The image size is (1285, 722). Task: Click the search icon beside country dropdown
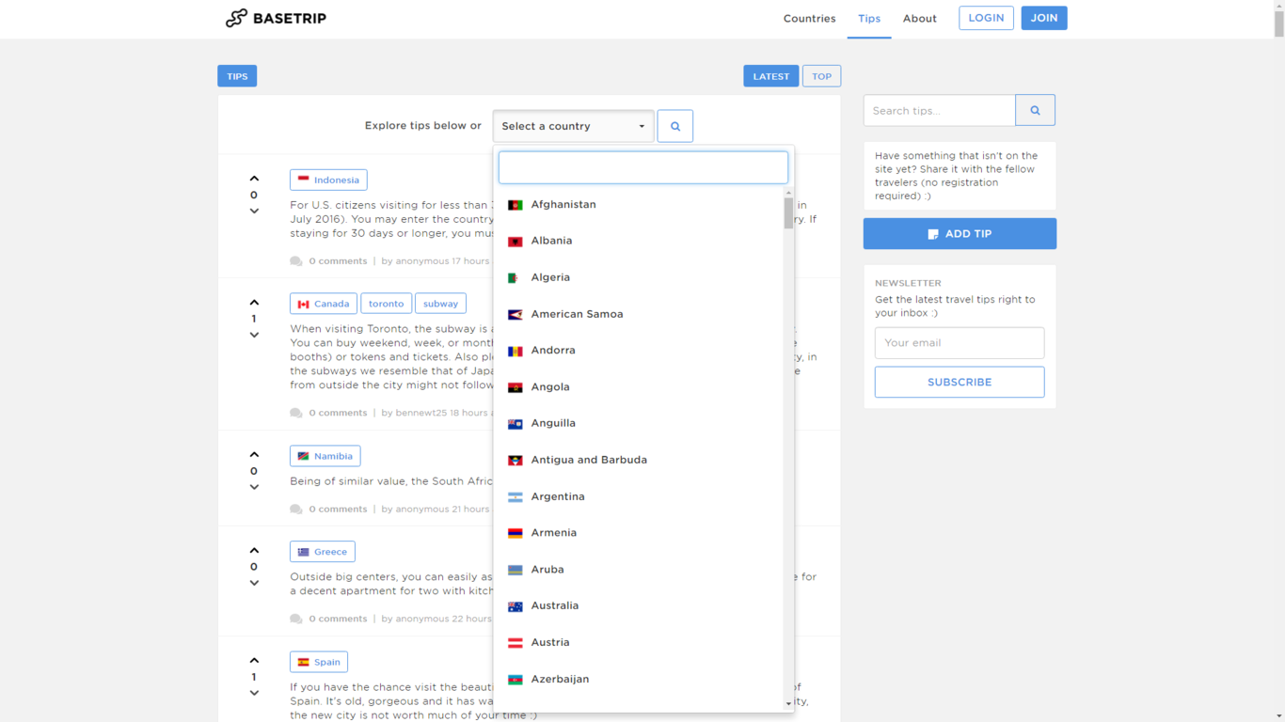(674, 126)
